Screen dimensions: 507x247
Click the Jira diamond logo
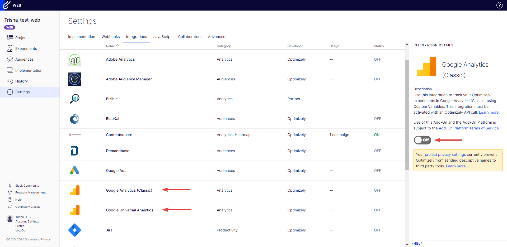click(75, 230)
